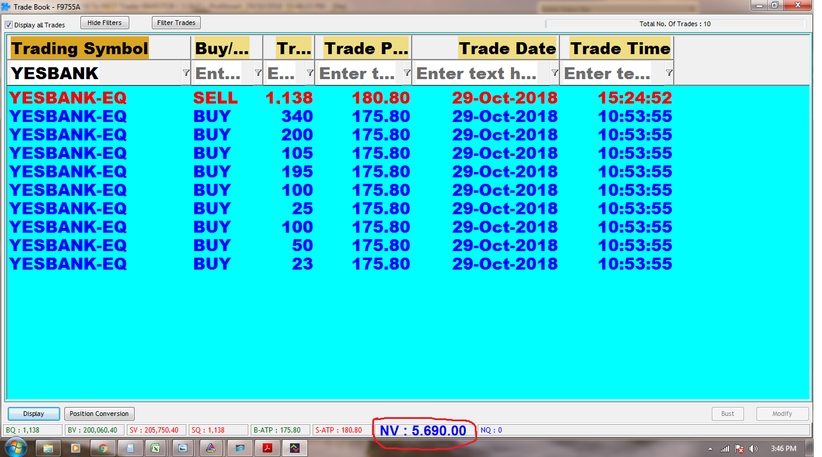Open the volume speaker tray icon
822x457 pixels.
pyautogui.click(x=753, y=448)
